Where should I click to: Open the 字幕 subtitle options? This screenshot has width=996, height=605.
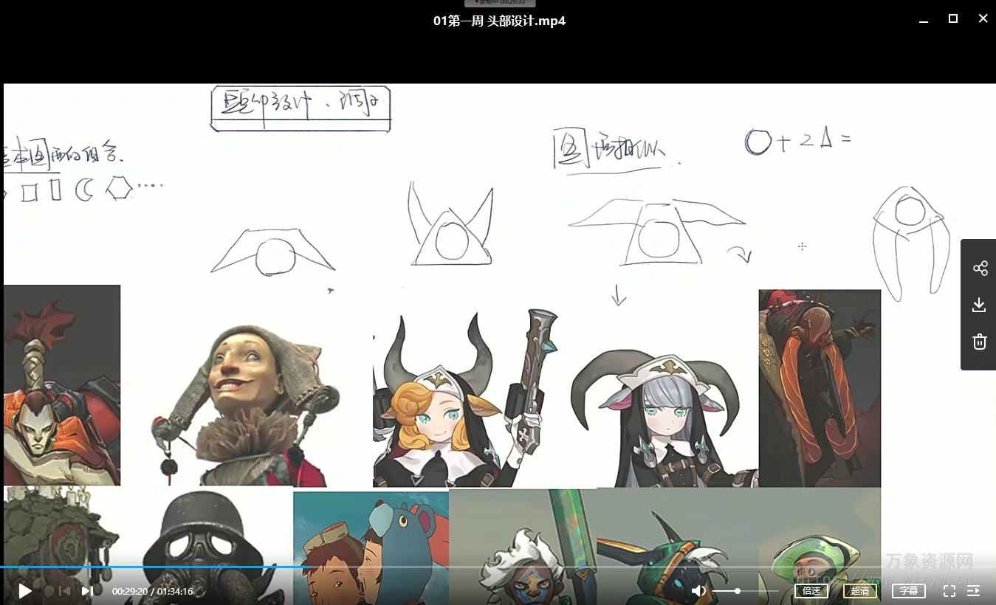click(x=908, y=591)
